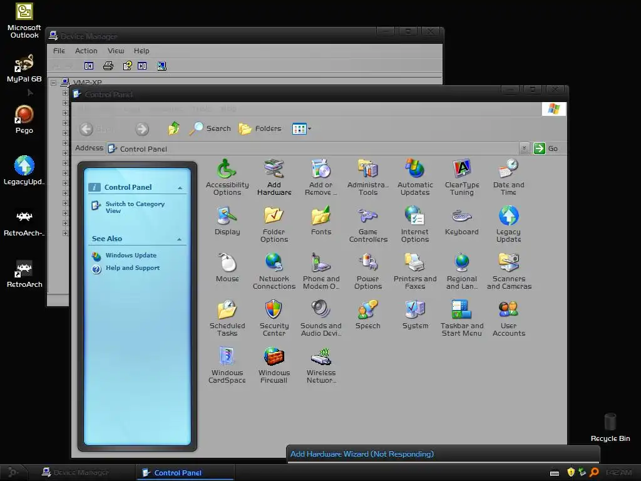This screenshot has height=481, width=641.
Task: Open ClearType Tuning applet
Action: pos(462,177)
